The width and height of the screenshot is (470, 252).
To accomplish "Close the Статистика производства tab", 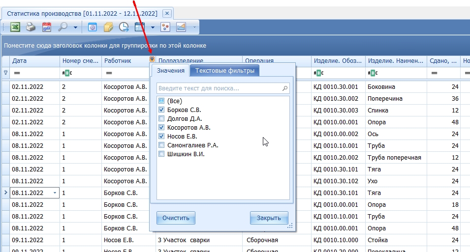I will 167,13.
